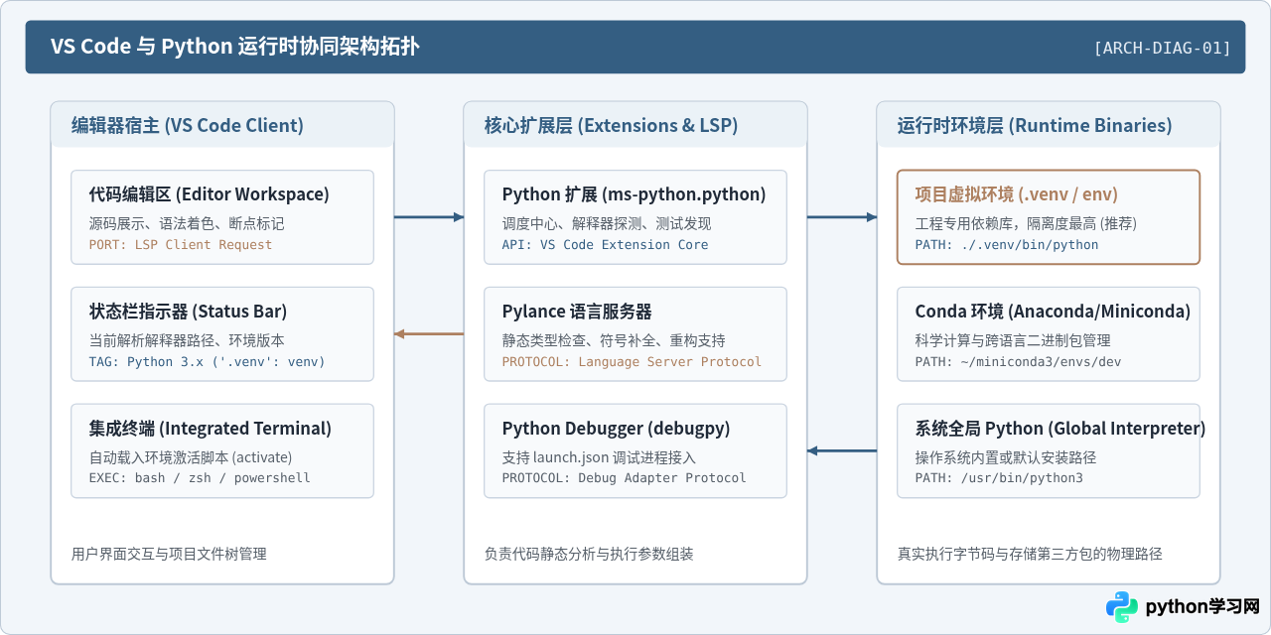The width and height of the screenshot is (1271, 635).
Task: Click the text '工程专用依赖库，隔离度最高 (推荐)'
Action: click(x=1026, y=223)
